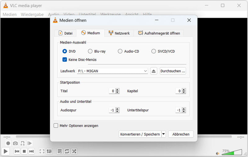Toggle loop mode icon
Image resolution: width=248 pixels, height=157 pixels.
(67, 151)
